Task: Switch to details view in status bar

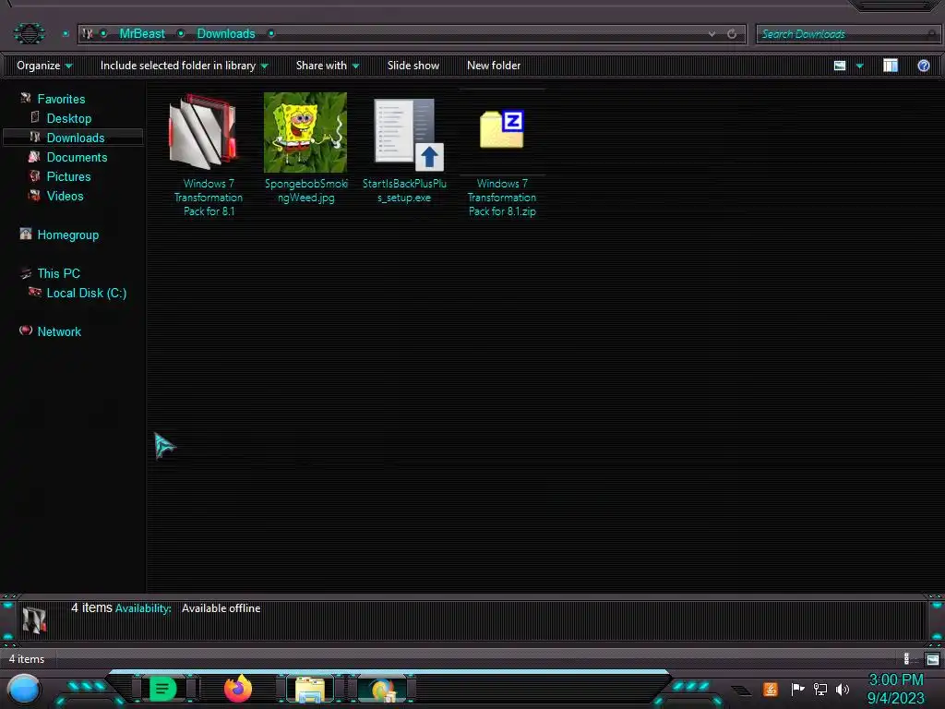Action: [909, 659]
